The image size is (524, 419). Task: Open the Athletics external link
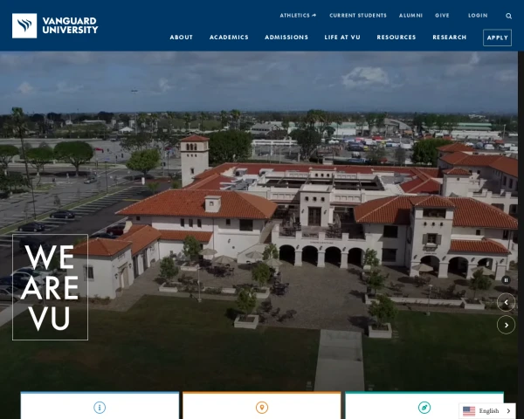pos(298,16)
